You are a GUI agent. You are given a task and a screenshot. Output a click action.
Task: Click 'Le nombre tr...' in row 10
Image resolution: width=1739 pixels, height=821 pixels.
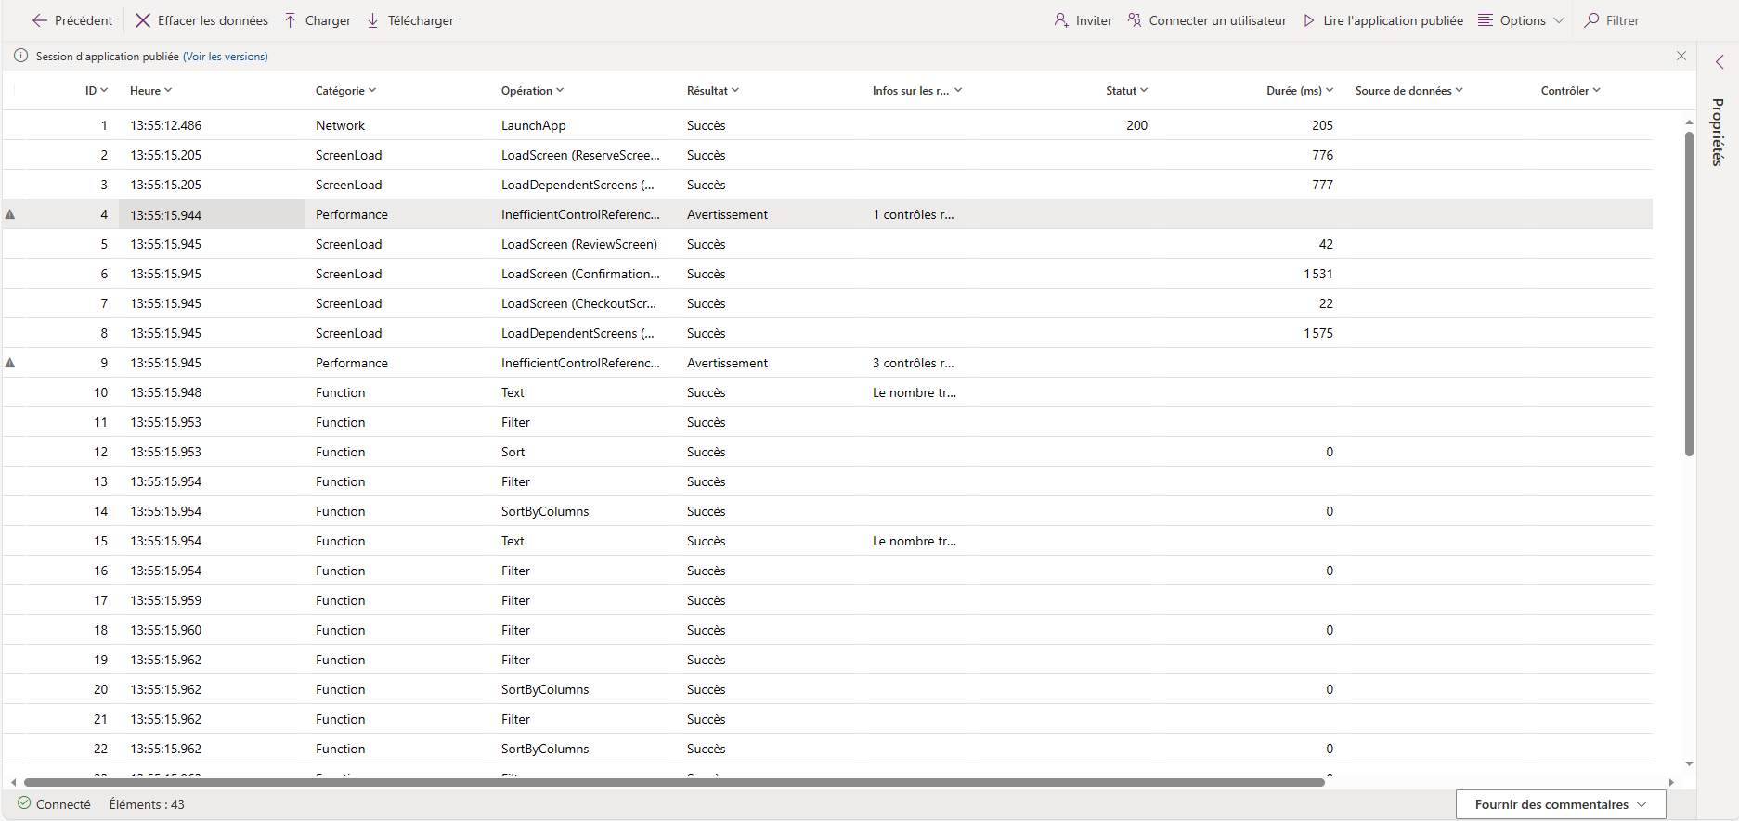915,392
